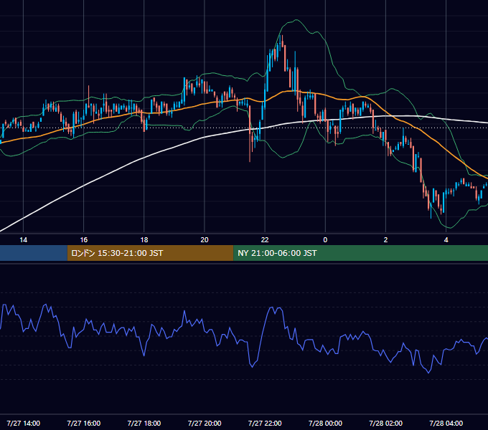This screenshot has height=430, width=488.
Task: Click the 7/28 00:00 date label
Action: click(x=325, y=423)
